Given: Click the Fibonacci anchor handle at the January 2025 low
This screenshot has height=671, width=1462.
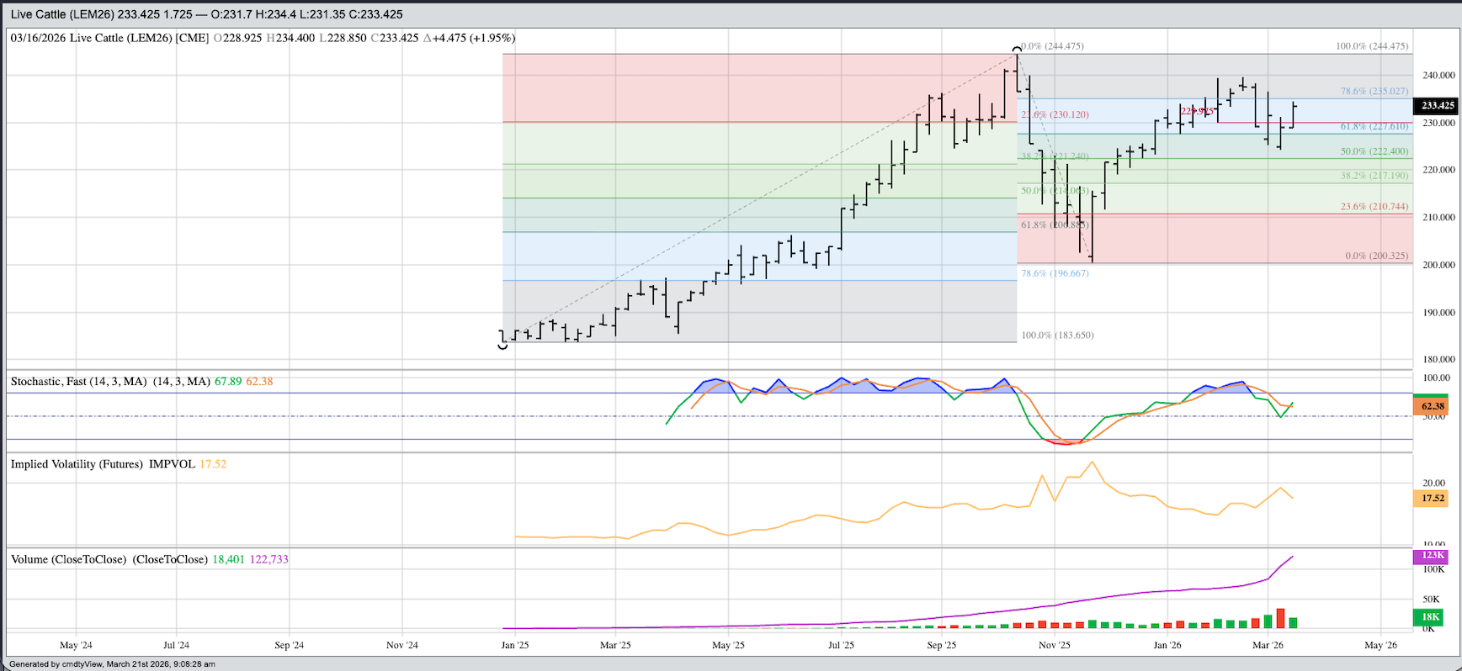Looking at the screenshot, I should tap(503, 345).
